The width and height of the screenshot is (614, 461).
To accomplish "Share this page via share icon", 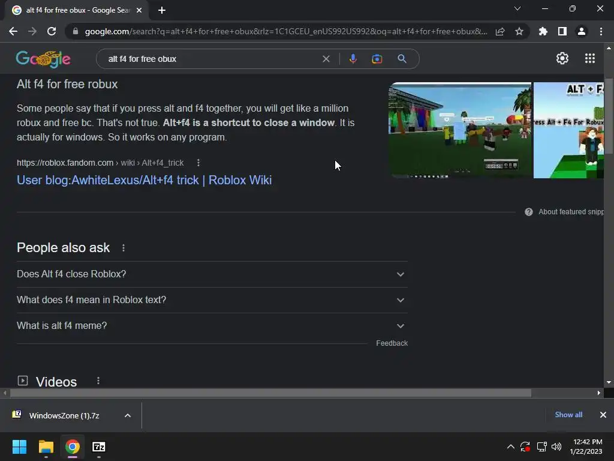I will point(500,31).
